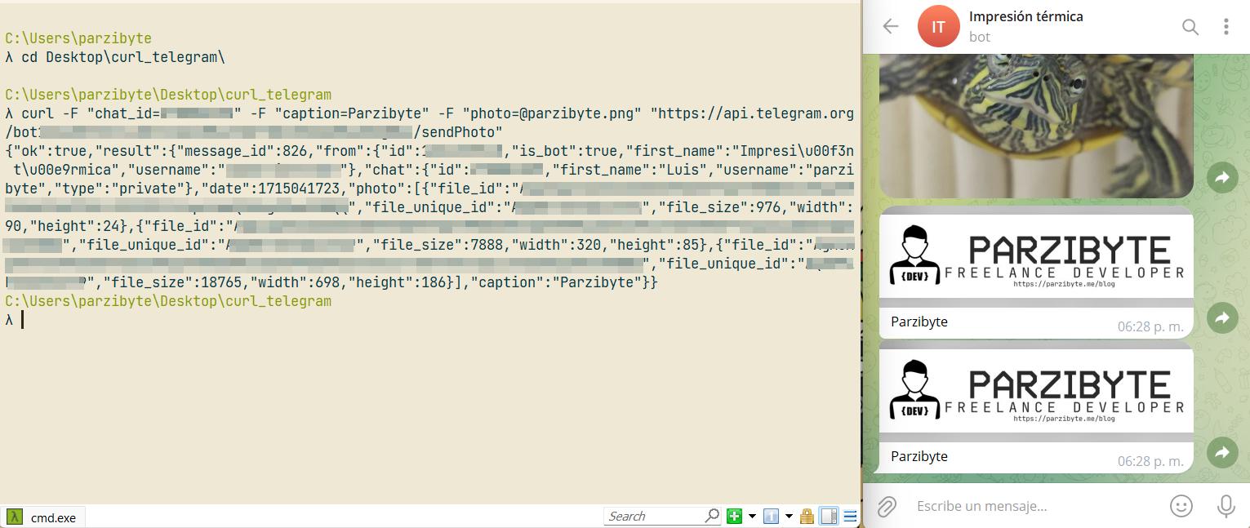Attach a file with the paperclip icon
The height and width of the screenshot is (528, 1250).
pos(887,507)
